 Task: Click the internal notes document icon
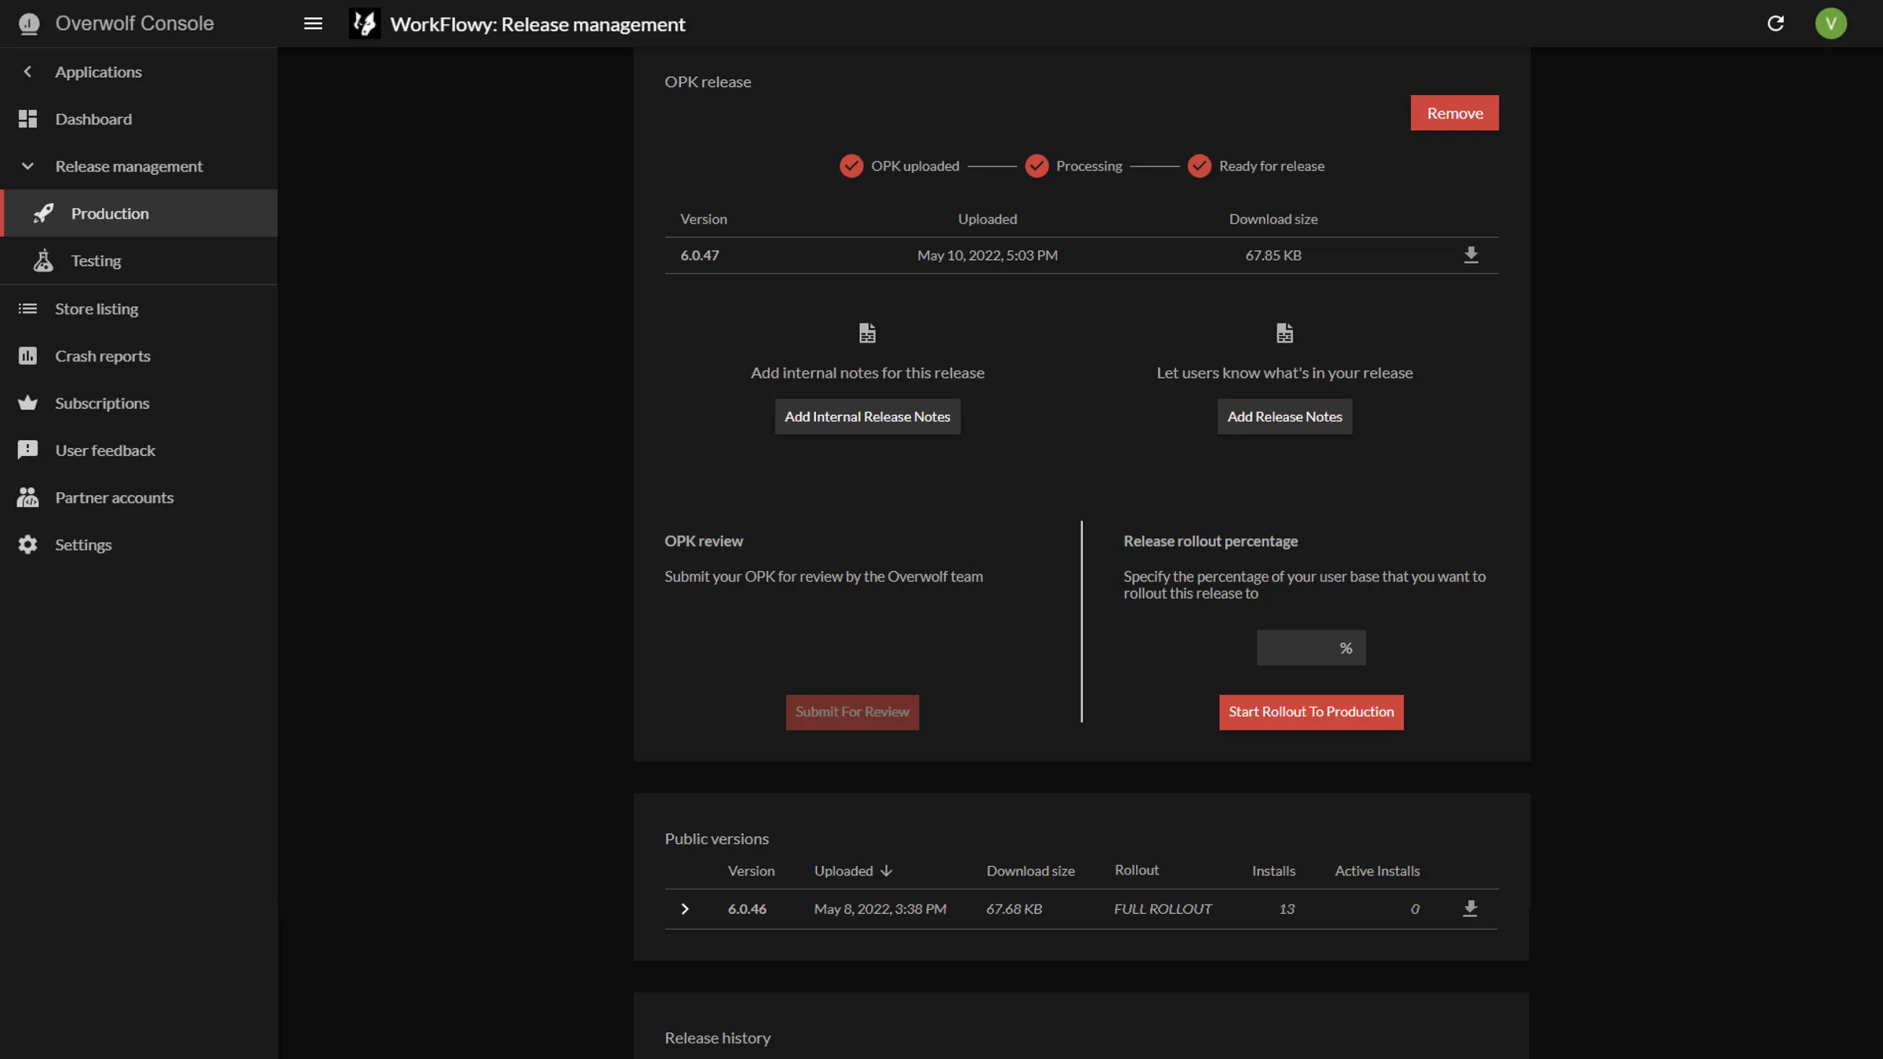point(867,333)
